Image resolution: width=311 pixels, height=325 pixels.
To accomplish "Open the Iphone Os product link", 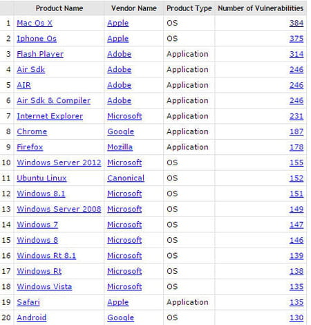I will point(37,39).
